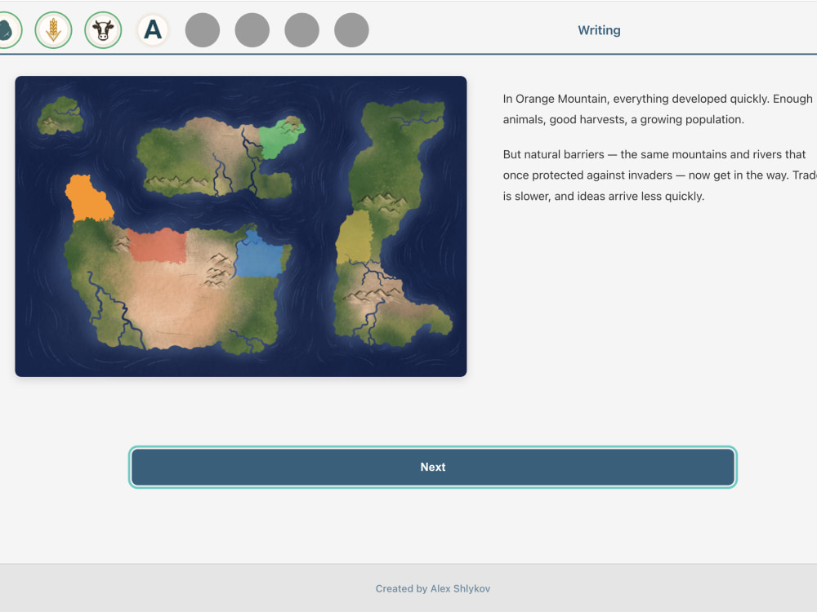Click the third gray locked stage circle
Viewport: 817px width, 612px height.
(x=301, y=30)
